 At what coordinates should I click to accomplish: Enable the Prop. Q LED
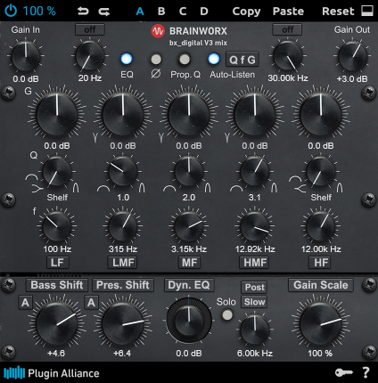coord(185,59)
